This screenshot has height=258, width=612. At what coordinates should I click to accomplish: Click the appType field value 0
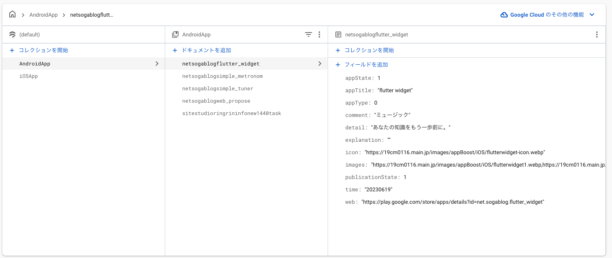(376, 103)
